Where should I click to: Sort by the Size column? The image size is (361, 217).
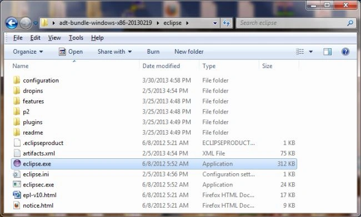(x=267, y=66)
